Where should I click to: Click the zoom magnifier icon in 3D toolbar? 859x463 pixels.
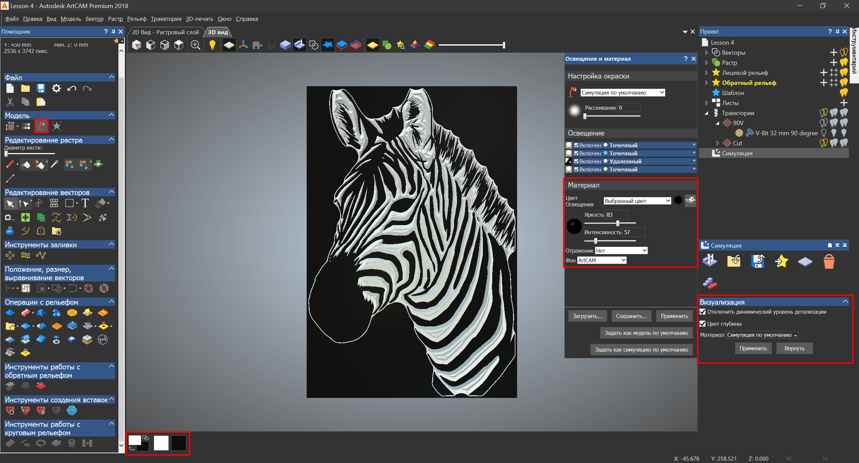(x=195, y=45)
